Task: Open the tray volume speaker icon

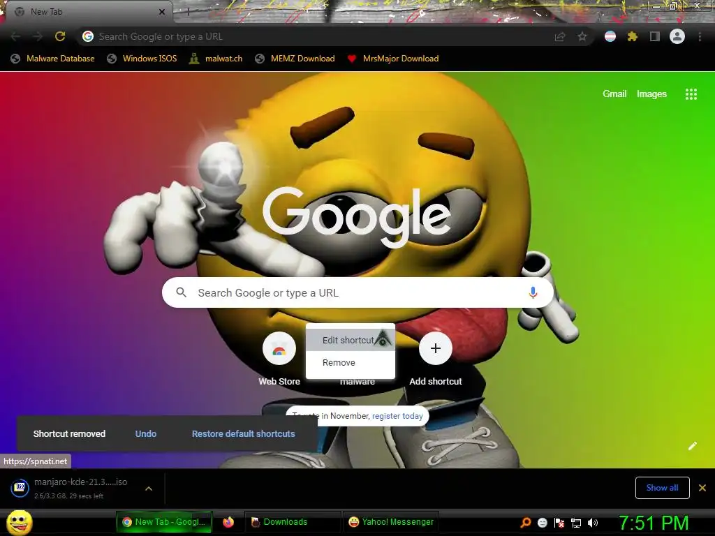Action: click(x=593, y=522)
